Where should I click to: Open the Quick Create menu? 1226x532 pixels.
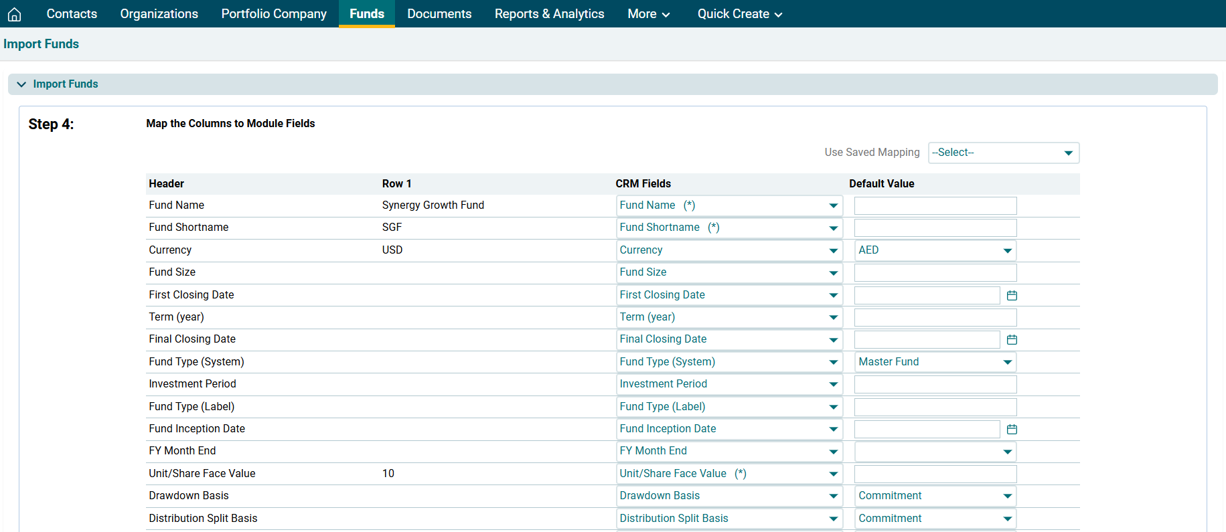(739, 14)
